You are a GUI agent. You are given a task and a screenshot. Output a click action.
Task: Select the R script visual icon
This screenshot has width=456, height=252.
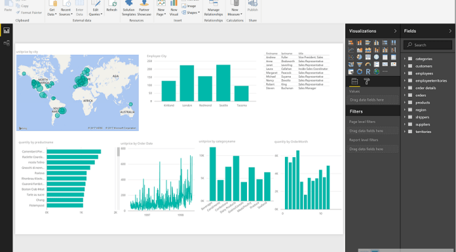pyautogui.click(x=368, y=71)
